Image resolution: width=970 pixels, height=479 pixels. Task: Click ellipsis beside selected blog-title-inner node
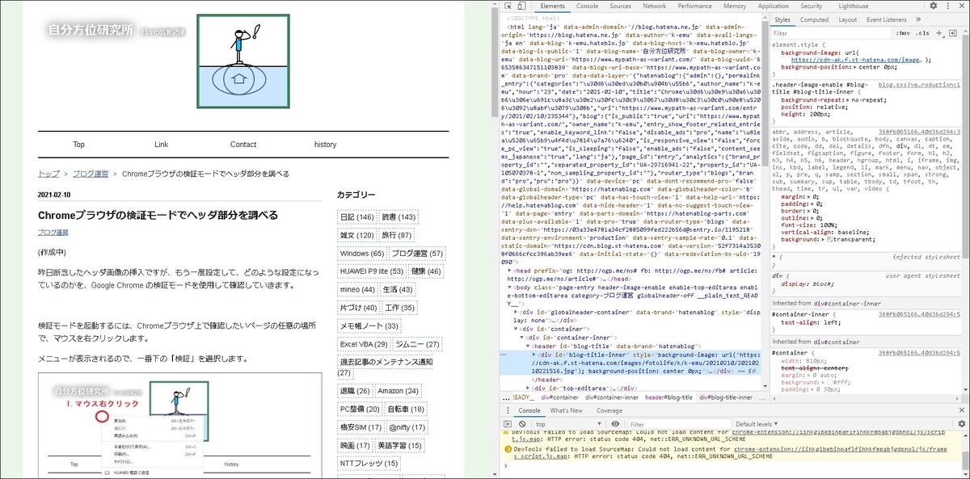point(504,354)
